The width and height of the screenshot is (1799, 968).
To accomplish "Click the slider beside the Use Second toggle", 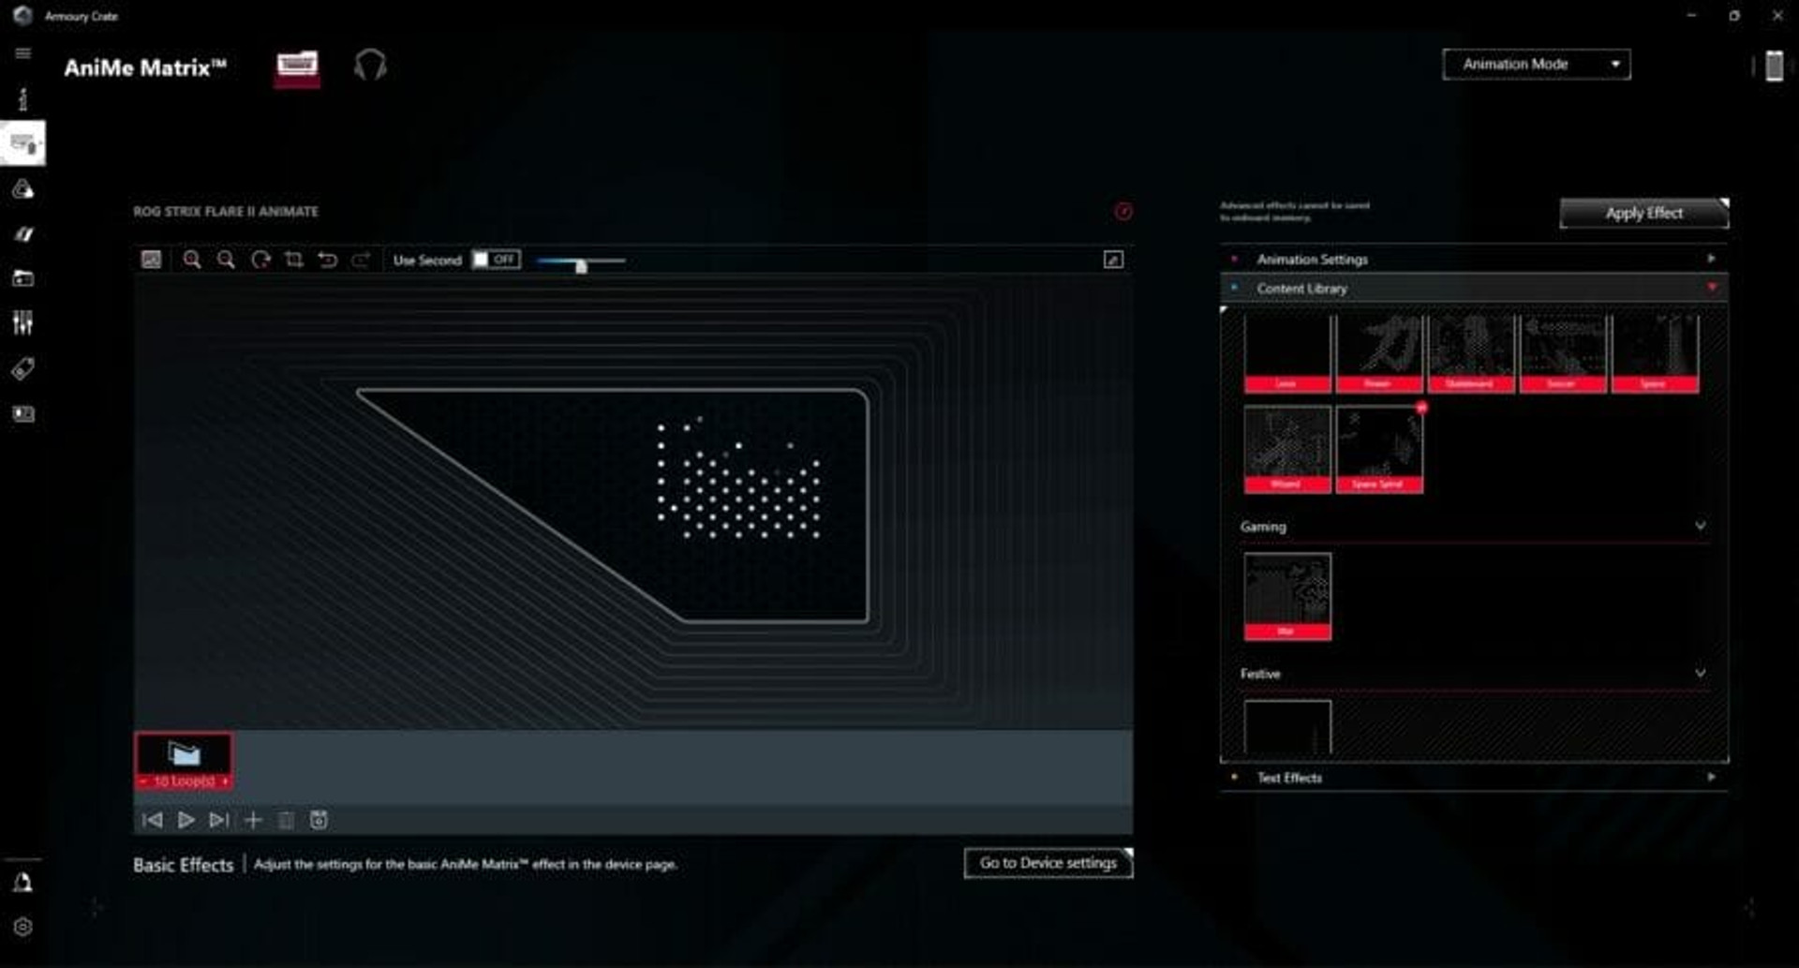I will [x=581, y=261].
